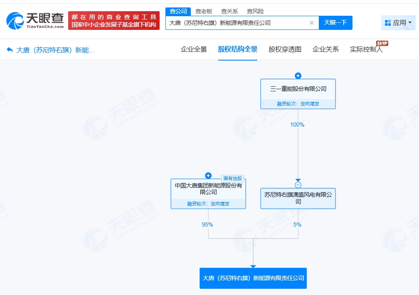Screen dimensions: 419x295
Task: Click the red 国家中小企业发展子基金 banner
Action: coord(114,21)
